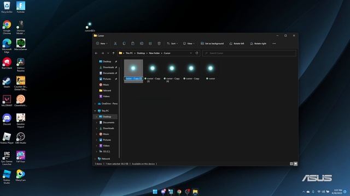Open the Sort dropdown menu
Image resolution: width=350 pixels, height=196 pixels.
pyautogui.click(x=172, y=44)
